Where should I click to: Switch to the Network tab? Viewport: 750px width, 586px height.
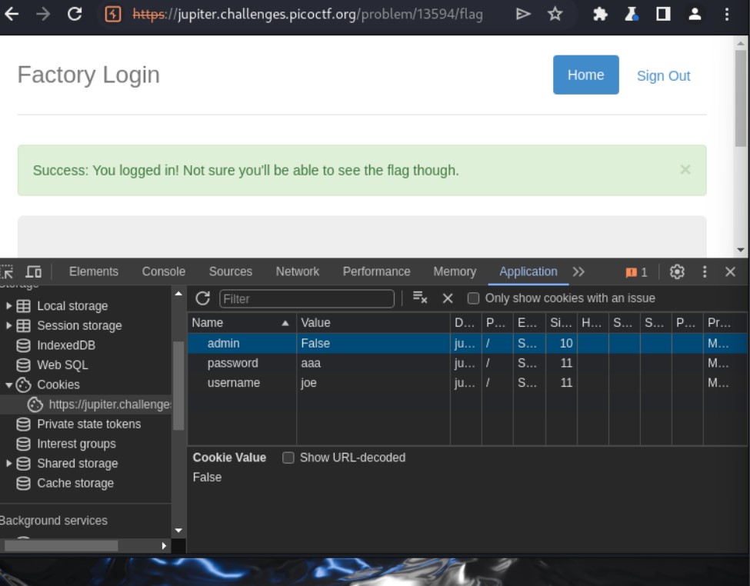[x=297, y=271]
